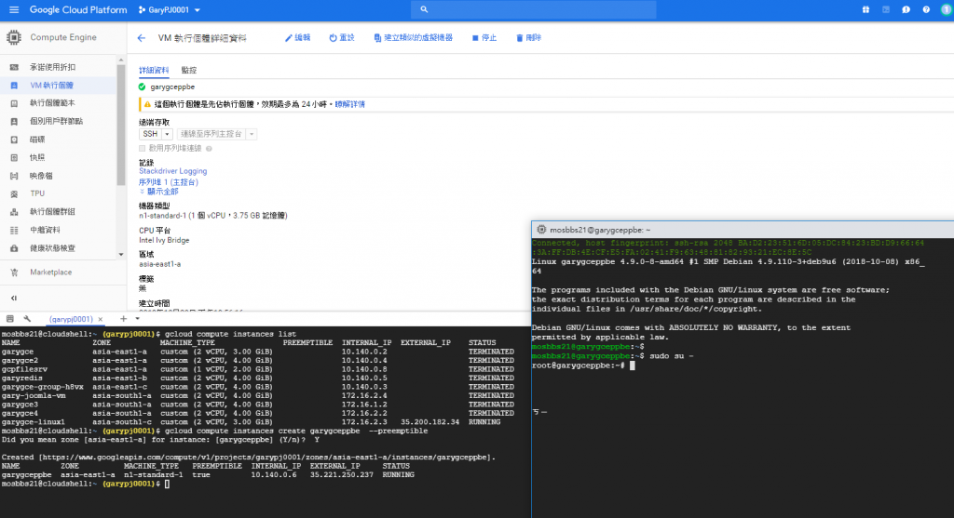Click the sidebar scrollbar up arrow
The width and height of the screenshot is (954, 518).
[x=120, y=60]
